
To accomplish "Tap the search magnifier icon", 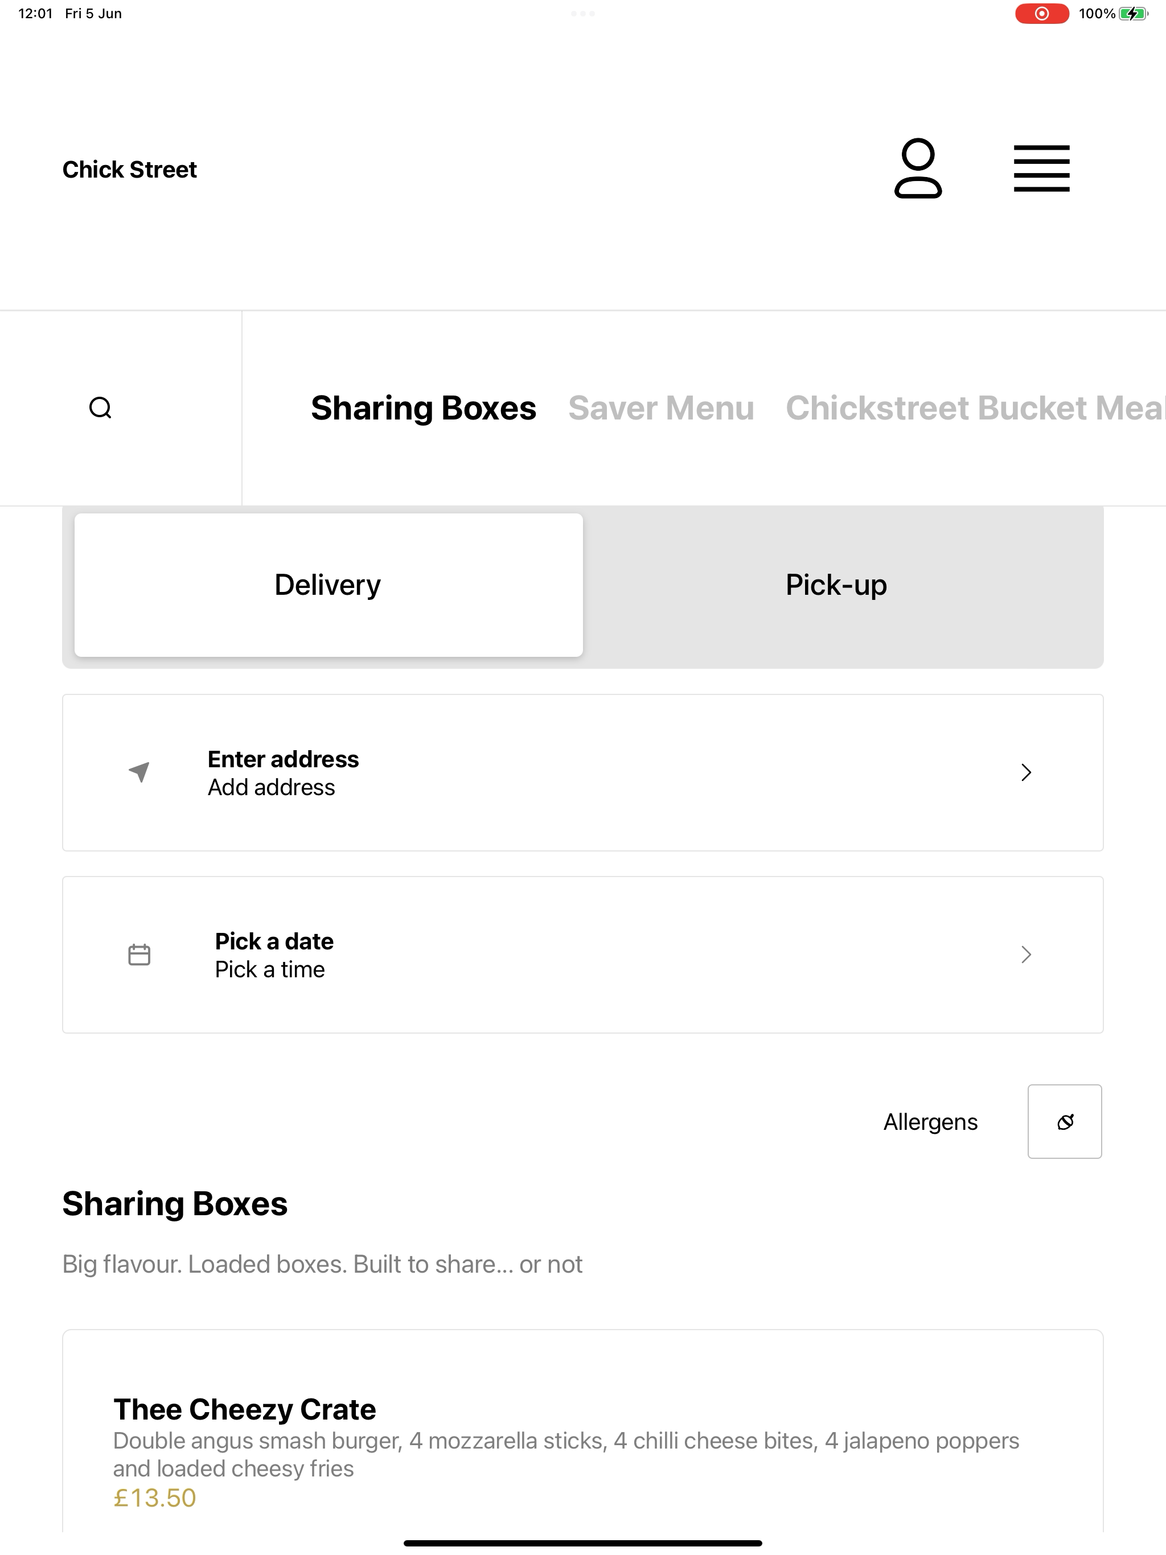I will [x=101, y=408].
